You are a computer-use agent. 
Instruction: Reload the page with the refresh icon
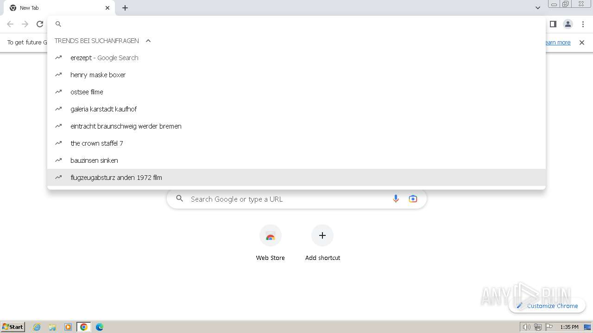[x=40, y=24]
